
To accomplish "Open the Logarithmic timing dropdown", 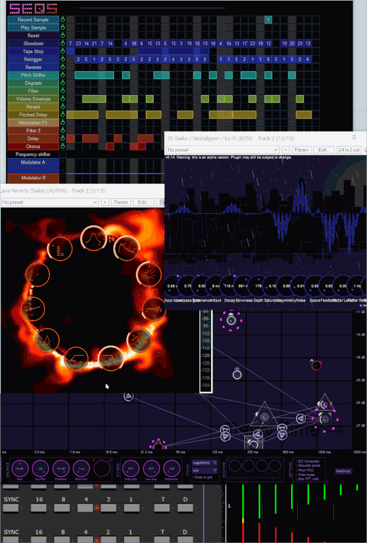I will [205, 463].
